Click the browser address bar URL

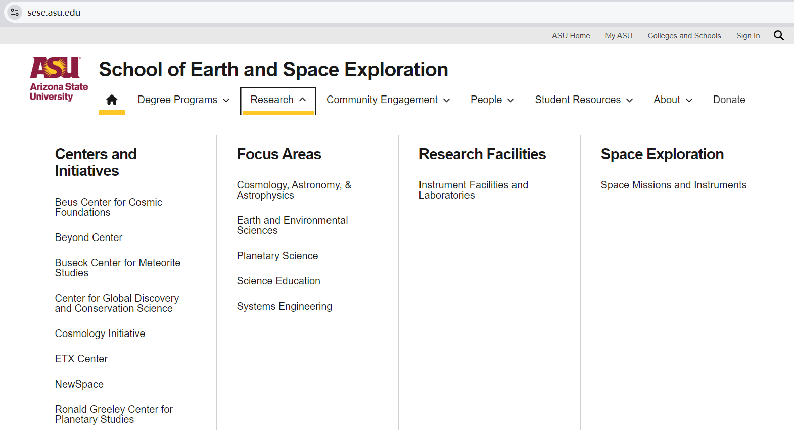pos(54,12)
